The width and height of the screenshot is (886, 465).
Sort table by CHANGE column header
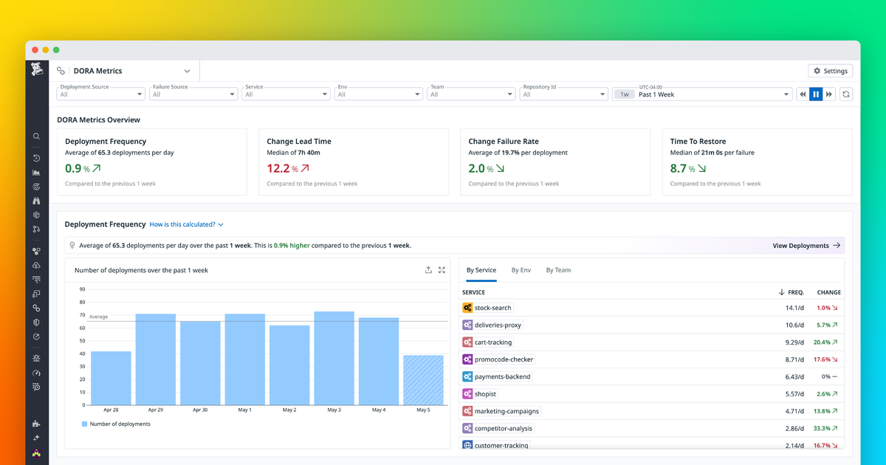tap(829, 292)
